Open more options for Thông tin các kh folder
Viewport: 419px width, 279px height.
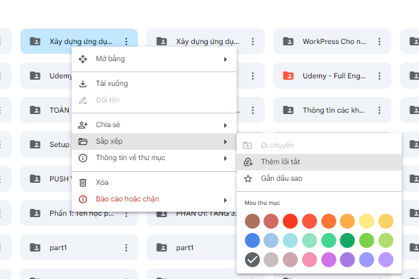click(379, 110)
